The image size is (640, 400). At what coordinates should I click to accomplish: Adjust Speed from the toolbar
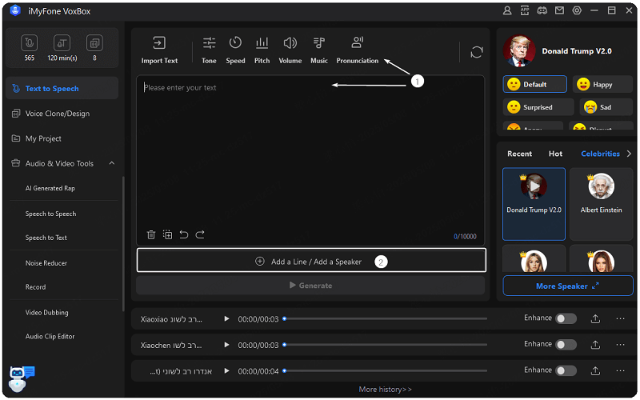coord(235,50)
